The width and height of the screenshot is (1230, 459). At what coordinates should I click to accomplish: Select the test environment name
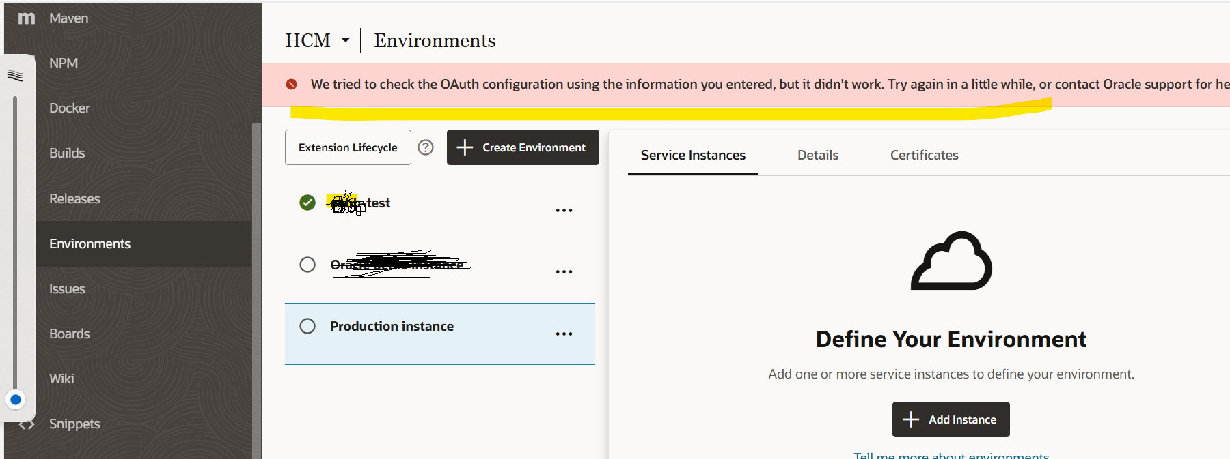361,203
